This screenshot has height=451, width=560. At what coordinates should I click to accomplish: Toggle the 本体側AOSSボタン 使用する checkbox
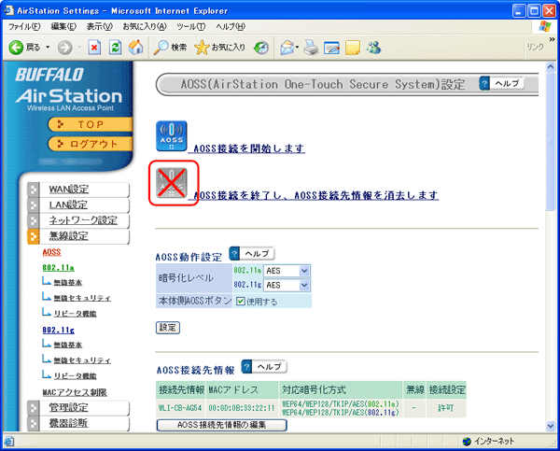[x=241, y=301]
